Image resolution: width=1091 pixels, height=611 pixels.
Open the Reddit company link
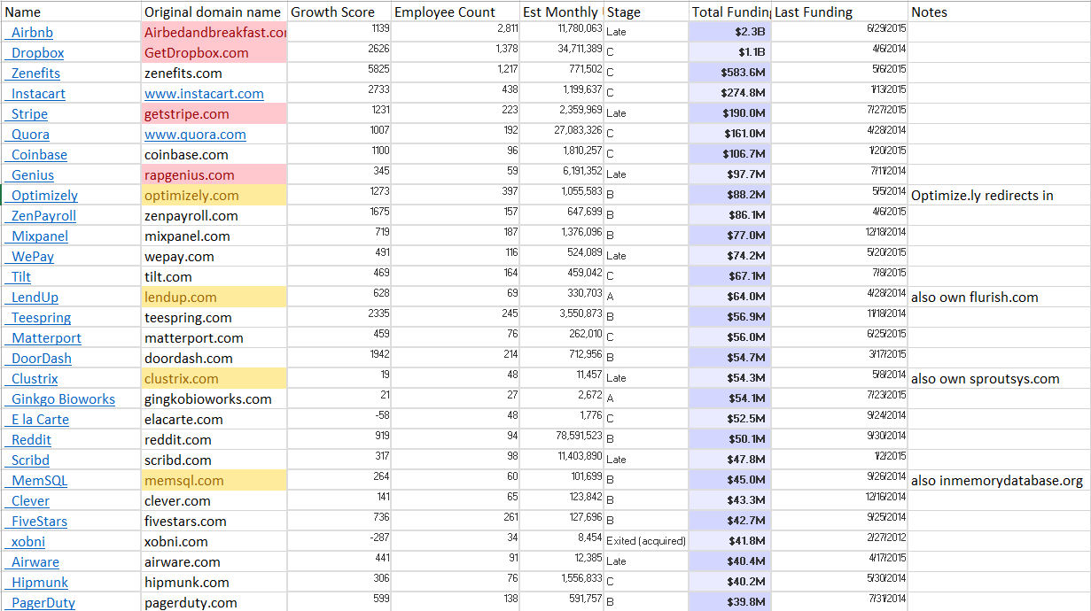click(x=31, y=440)
